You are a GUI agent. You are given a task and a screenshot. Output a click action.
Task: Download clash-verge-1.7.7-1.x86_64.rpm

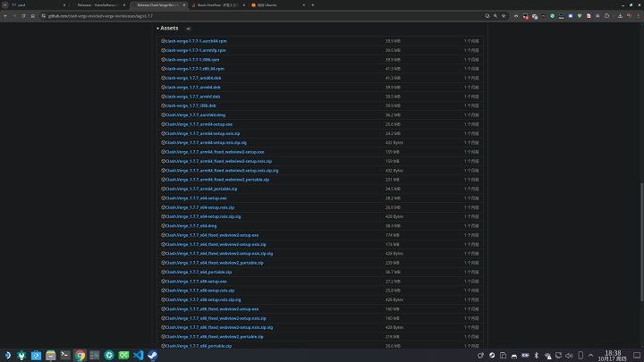(193, 69)
